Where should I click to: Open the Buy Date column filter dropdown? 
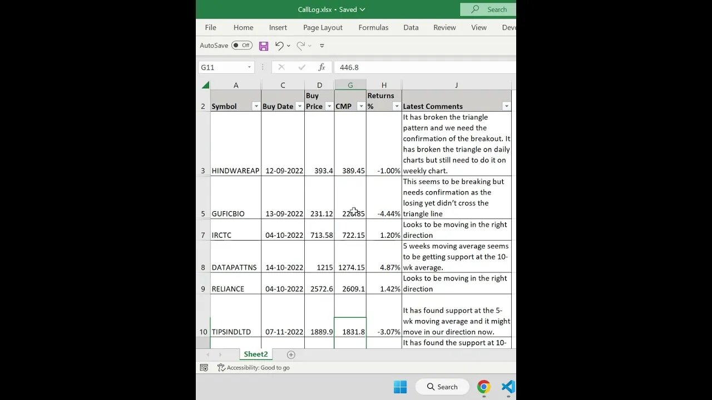[299, 106]
